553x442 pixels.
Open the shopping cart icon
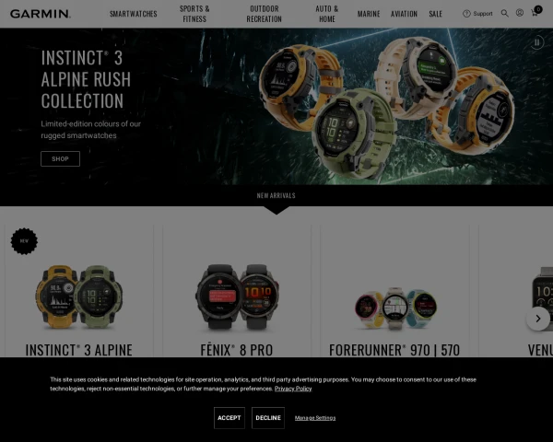pyautogui.click(x=535, y=13)
